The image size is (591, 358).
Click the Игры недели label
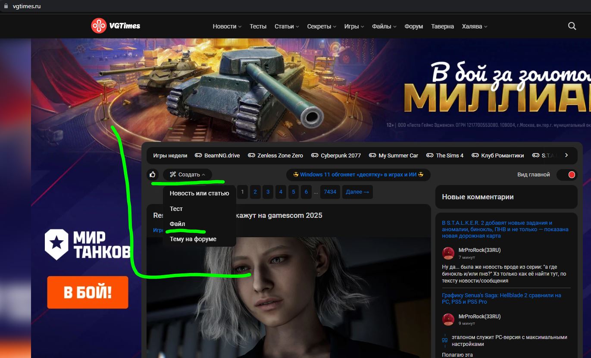[170, 156]
